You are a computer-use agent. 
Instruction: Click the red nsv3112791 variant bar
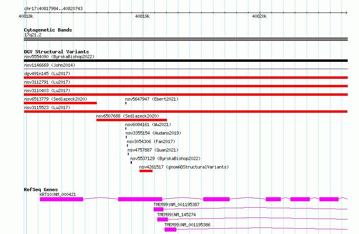tap(186, 86)
